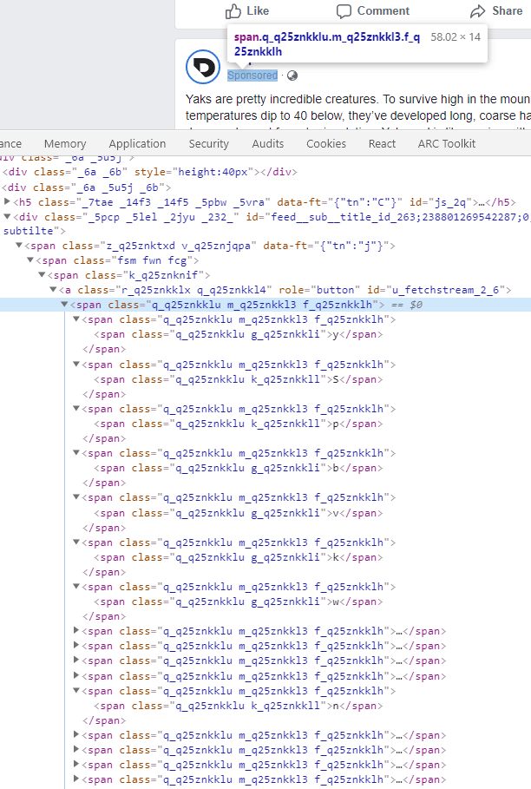This screenshot has height=789, width=531.
Task: Select the inner span containing letter y
Action: pyautogui.click(x=239, y=335)
